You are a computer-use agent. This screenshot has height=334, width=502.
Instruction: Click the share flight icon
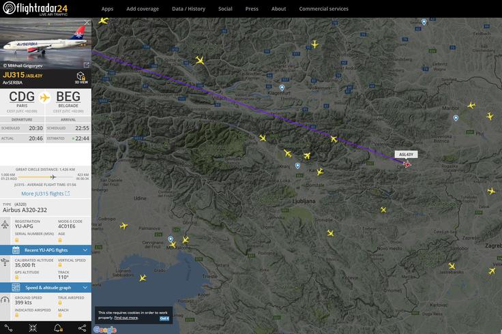82,328
